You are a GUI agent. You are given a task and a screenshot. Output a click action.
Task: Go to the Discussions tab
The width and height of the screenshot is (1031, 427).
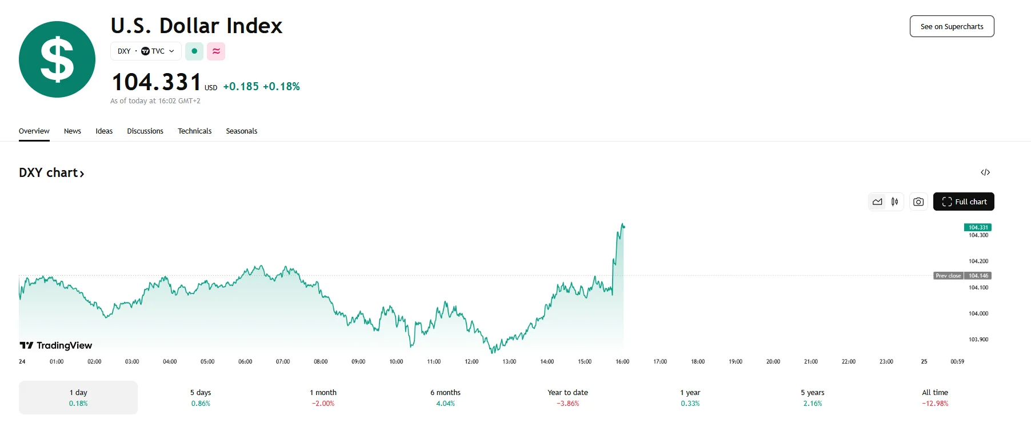tap(145, 131)
